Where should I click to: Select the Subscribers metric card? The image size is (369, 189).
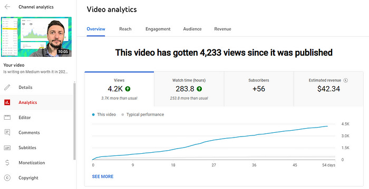click(259, 89)
